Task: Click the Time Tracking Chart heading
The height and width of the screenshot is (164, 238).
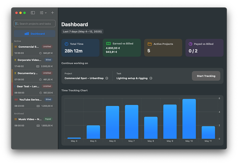Action: (x=74, y=90)
